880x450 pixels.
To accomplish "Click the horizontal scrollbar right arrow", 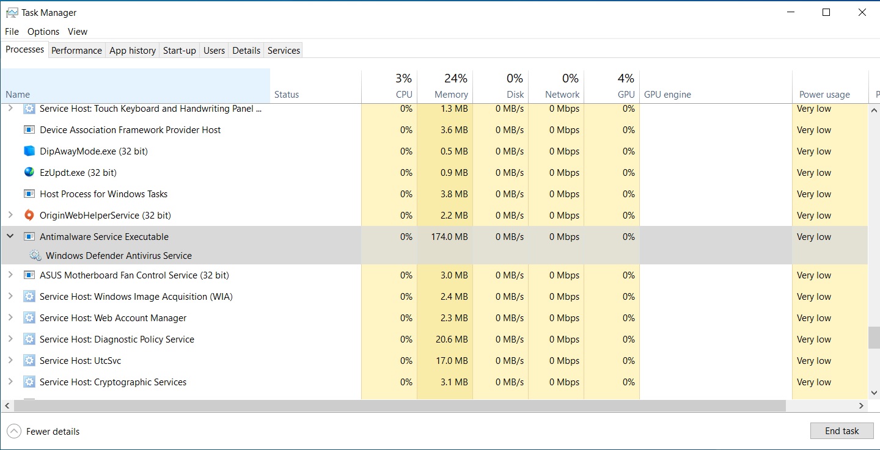I will point(862,406).
